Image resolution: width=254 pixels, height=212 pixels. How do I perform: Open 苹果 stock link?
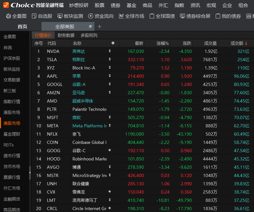(77, 76)
